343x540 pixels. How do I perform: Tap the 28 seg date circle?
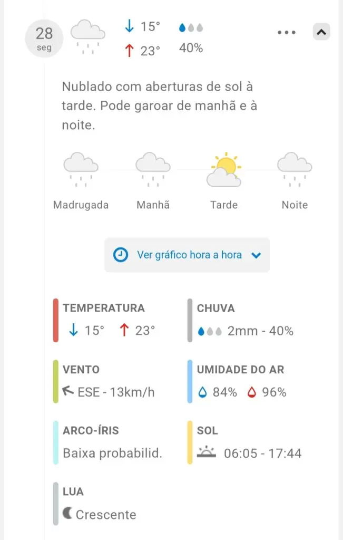click(x=44, y=38)
